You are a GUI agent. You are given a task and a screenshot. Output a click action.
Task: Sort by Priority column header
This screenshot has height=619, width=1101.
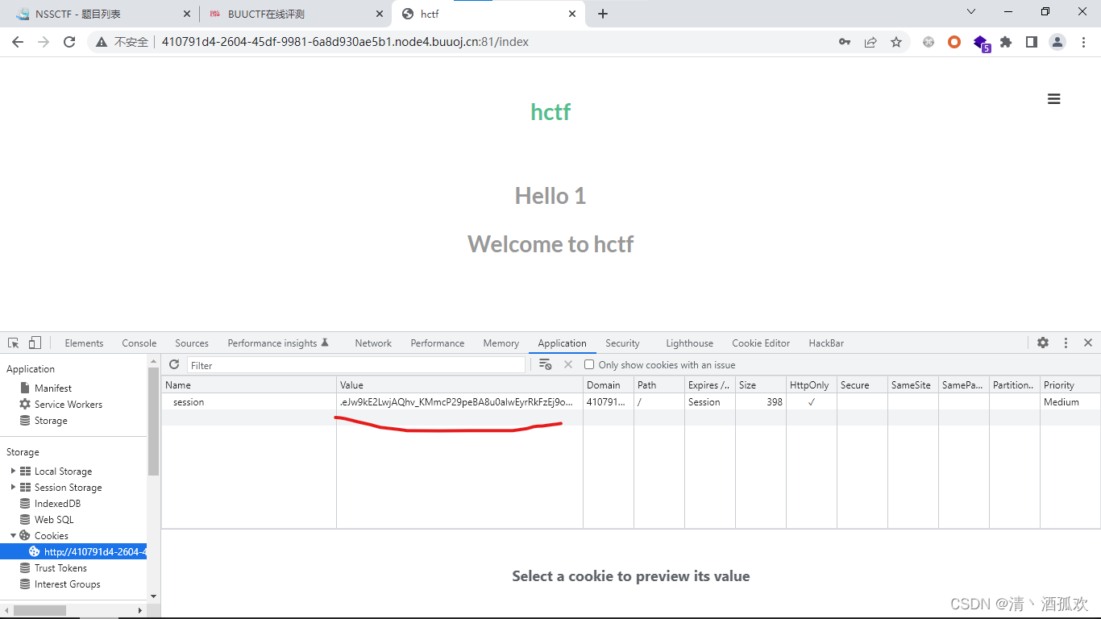coord(1070,384)
